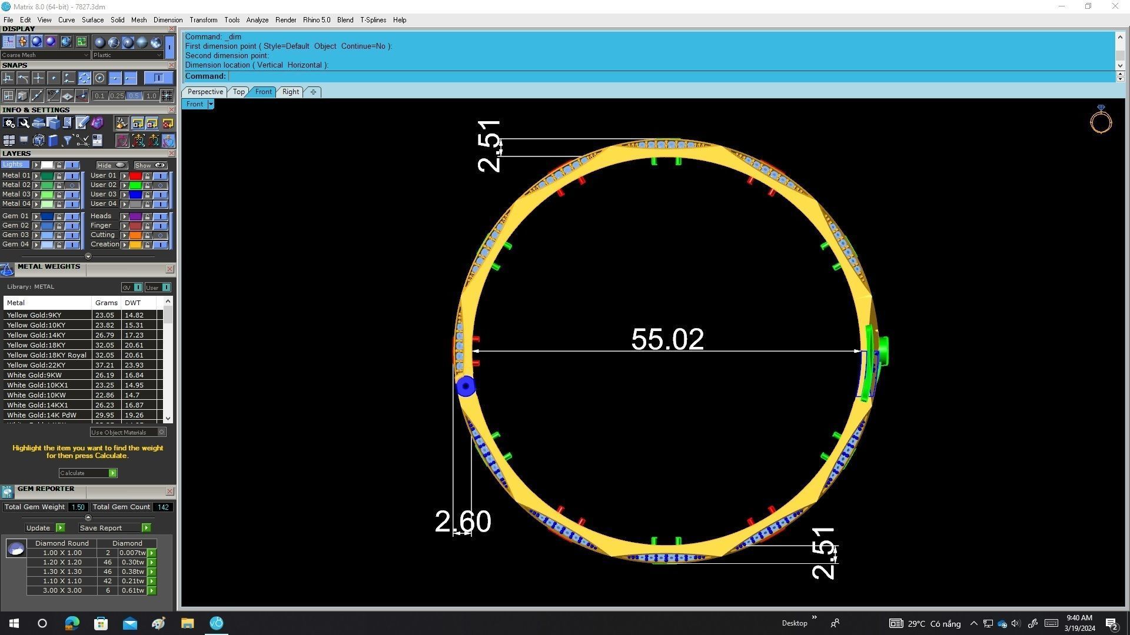1130x635 pixels.
Task: Toggle the intersection cross snap icon
Action: pos(38,78)
